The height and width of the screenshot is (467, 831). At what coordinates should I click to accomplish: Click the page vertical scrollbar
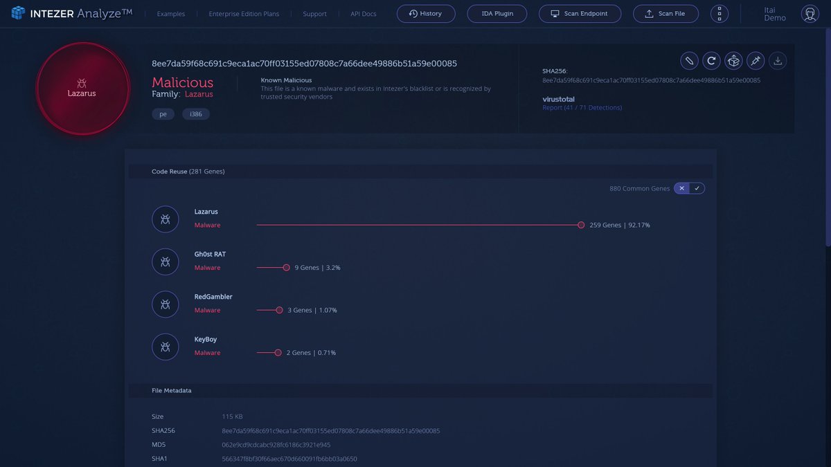coord(828,138)
